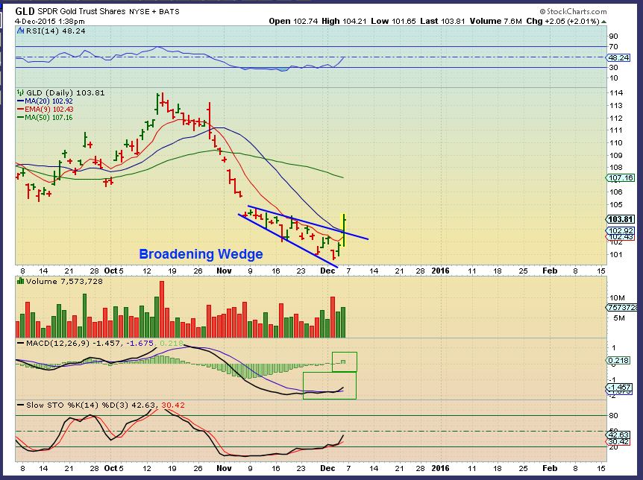Click the '4-Dec-2015 1:38pm' timestamp

50,22
